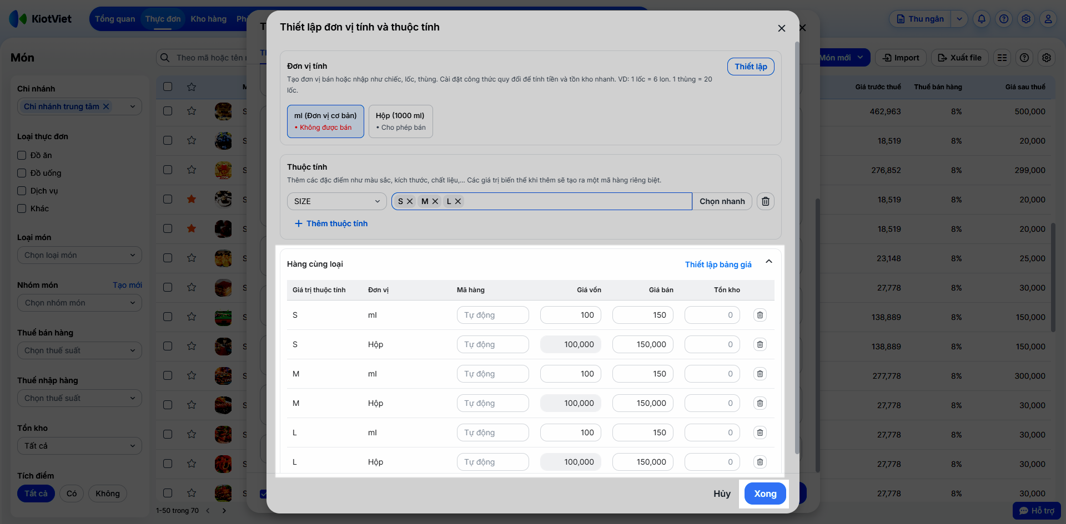
Task: Enable the Đồ uống filter checkbox
Action: [x=22, y=173]
